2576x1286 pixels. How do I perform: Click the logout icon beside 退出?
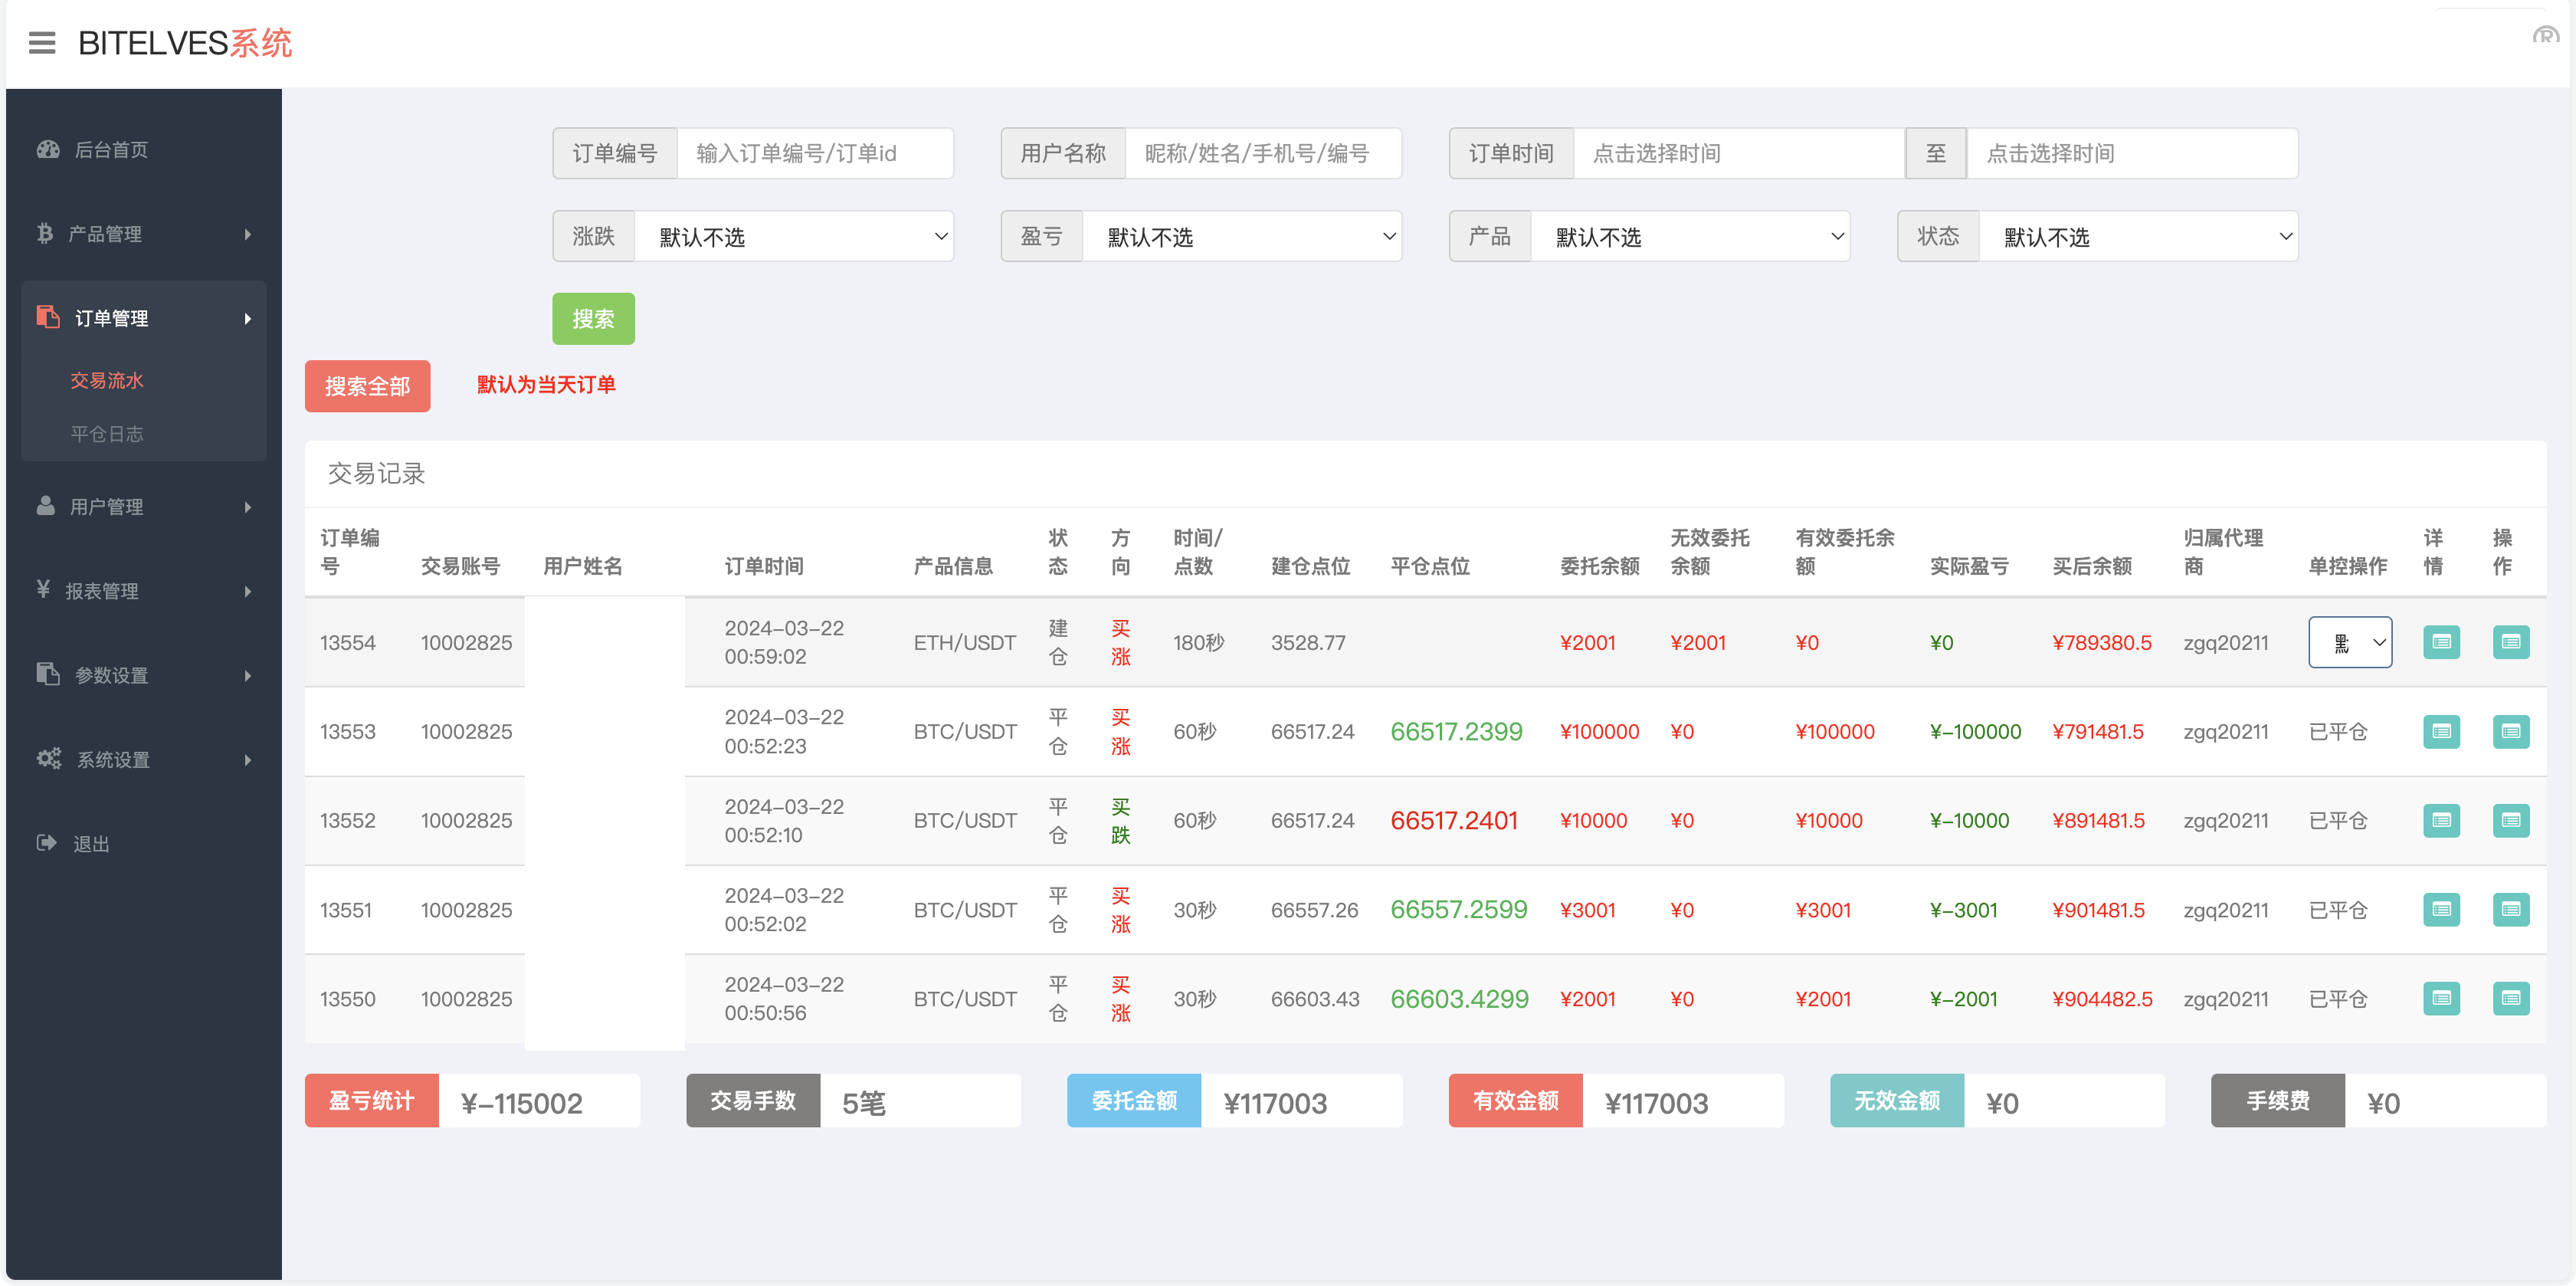click(x=46, y=843)
